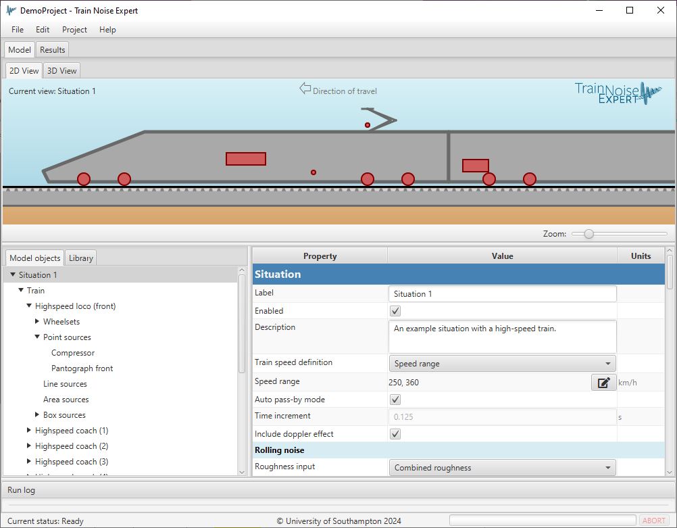Select the small compressor point source dot
Image resolution: width=677 pixels, height=528 pixels.
(x=314, y=172)
